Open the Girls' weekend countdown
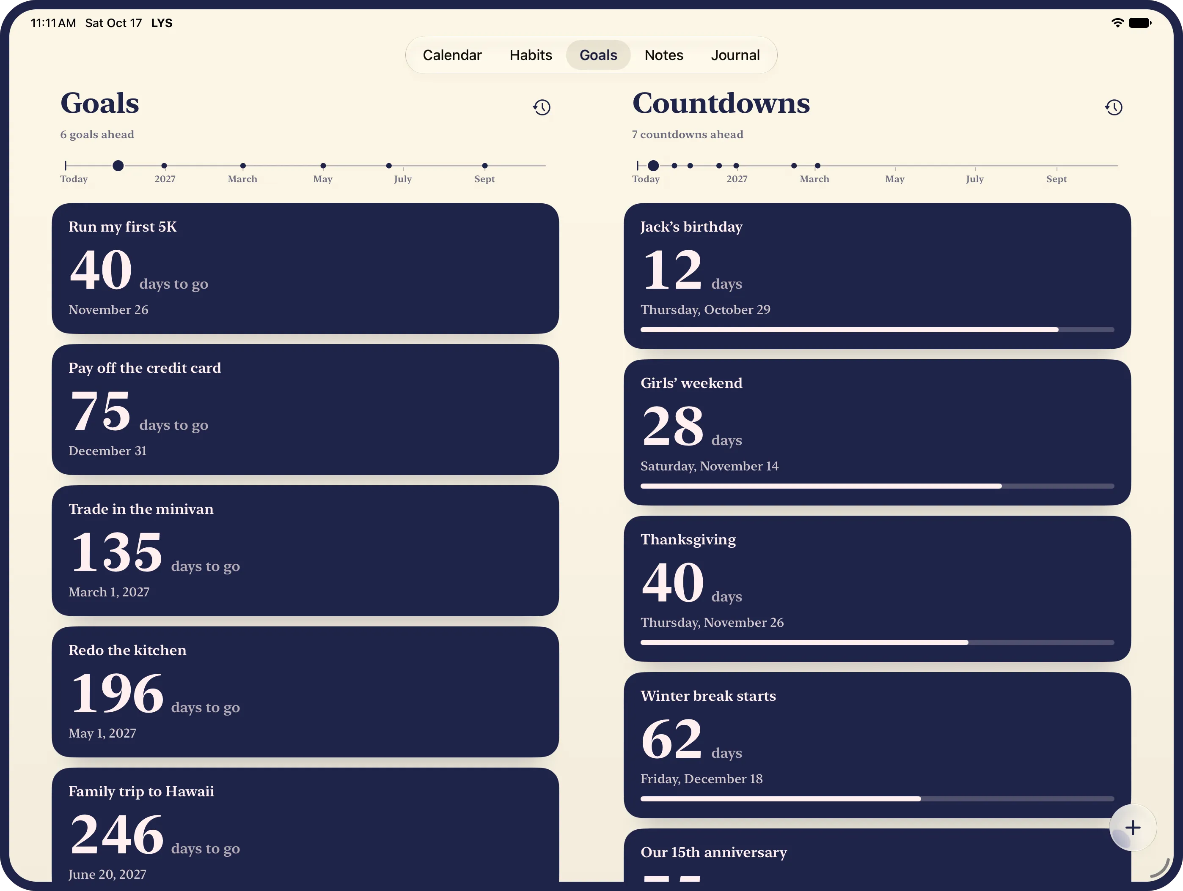The image size is (1183, 891). pyautogui.click(x=877, y=432)
